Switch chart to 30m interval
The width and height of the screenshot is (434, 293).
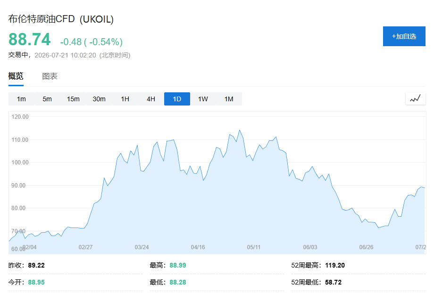click(x=99, y=99)
